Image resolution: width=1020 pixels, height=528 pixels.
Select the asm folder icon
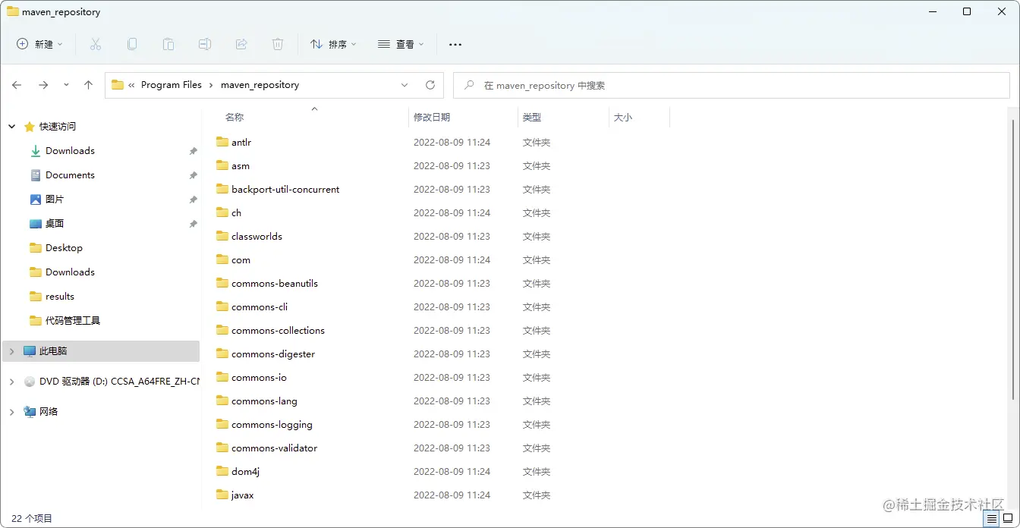click(222, 165)
